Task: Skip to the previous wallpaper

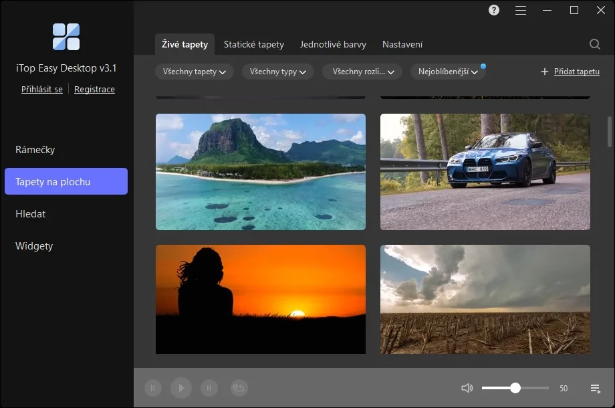Action: pos(153,388)
